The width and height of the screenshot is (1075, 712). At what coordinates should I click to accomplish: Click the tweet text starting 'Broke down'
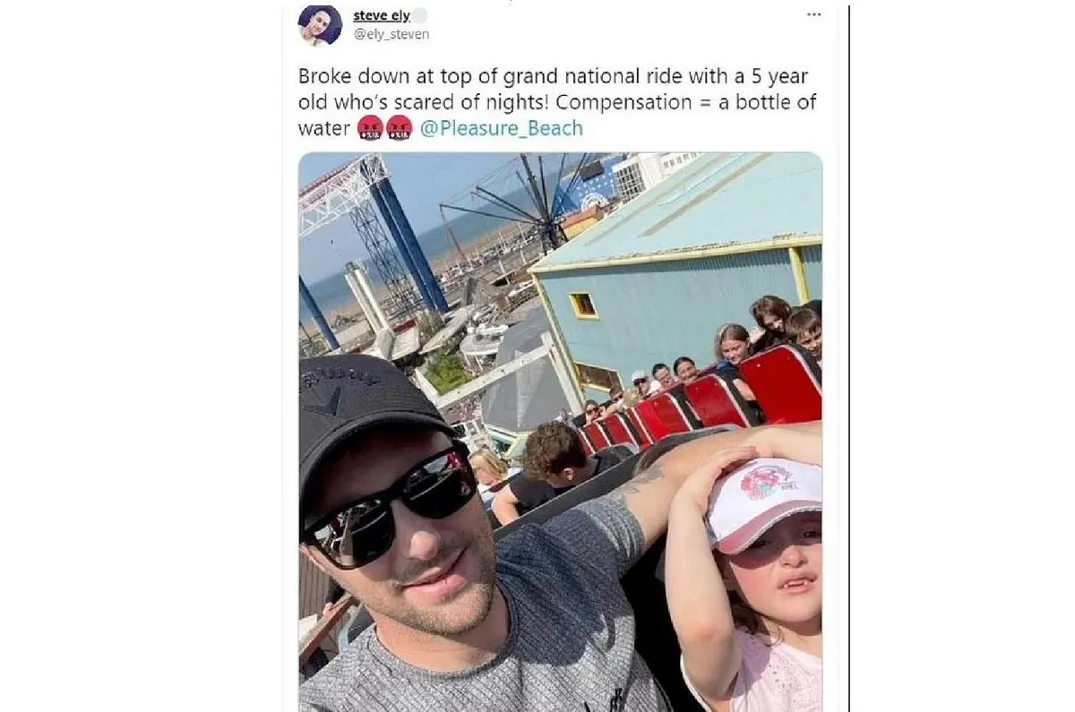coord(557,102)
